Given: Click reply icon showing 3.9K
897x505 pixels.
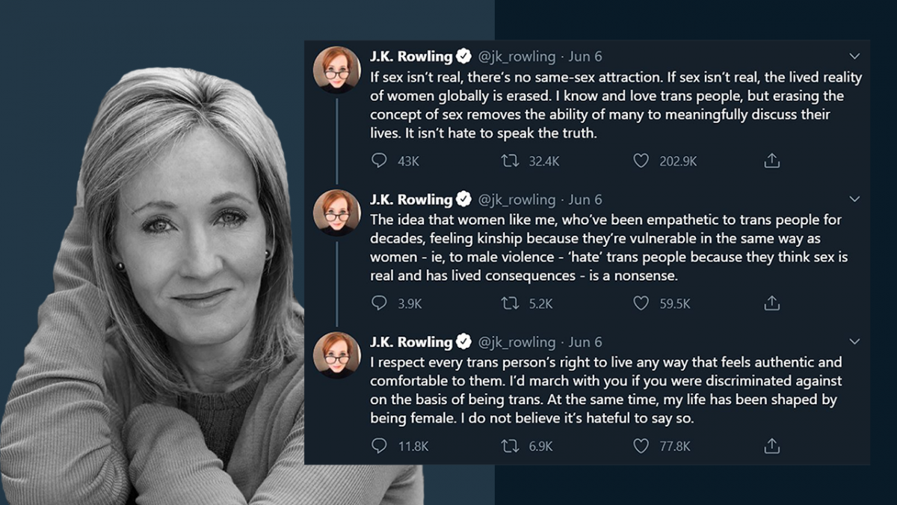Looking at the screenshot, I should click(380, 303).
